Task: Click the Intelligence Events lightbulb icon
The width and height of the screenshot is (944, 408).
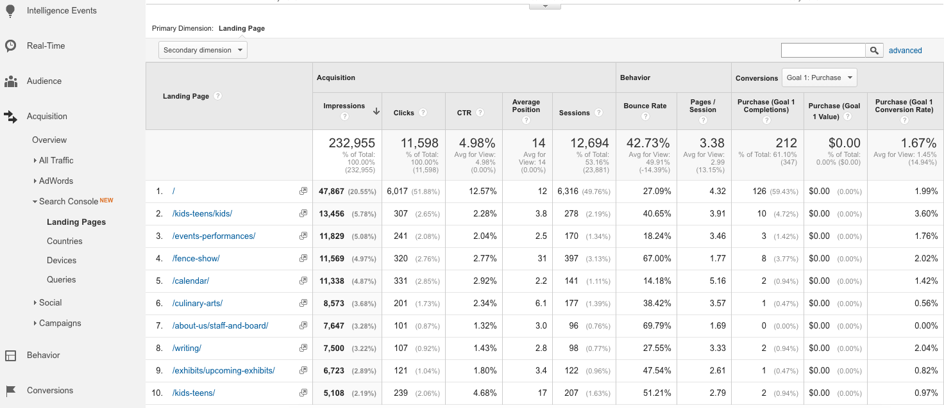Action: [11, 11]
